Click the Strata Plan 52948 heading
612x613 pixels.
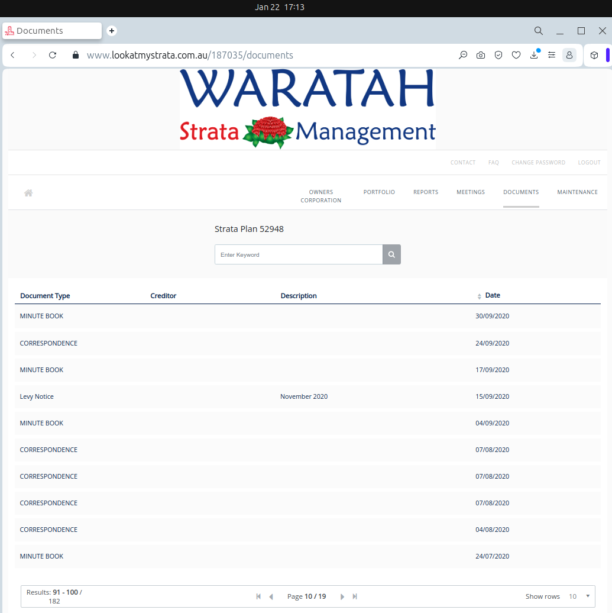point(249,229)
